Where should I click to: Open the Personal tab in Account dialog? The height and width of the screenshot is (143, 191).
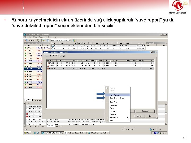(48, 56)
